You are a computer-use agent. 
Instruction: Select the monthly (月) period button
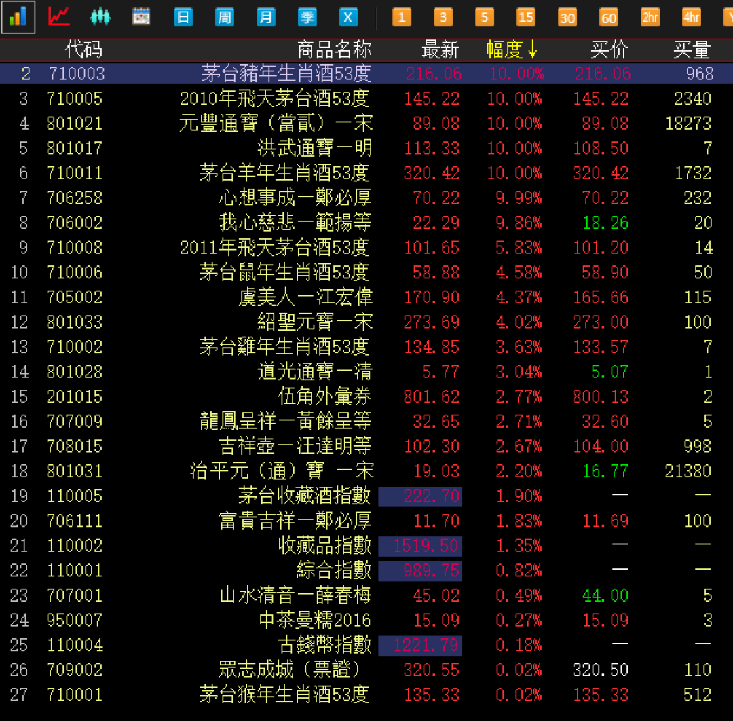(x=265, y=17)
